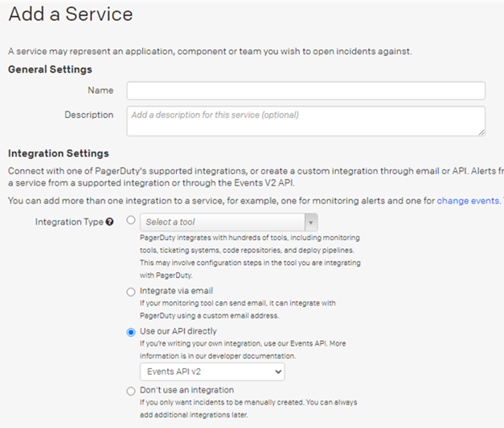The width and height of the screenshot is (504, 428).
Task: Click the 'Add a Service' page heading
Action: click(70, 15)
